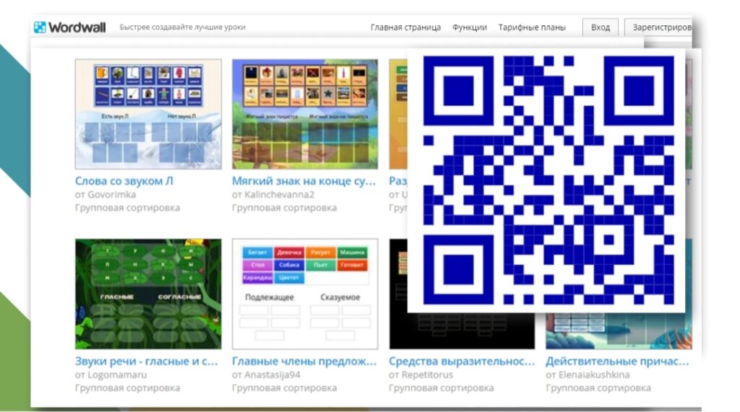Open author Elenaiakushkina's profile
Screen dimensions: 740x412
click(594, 374)
